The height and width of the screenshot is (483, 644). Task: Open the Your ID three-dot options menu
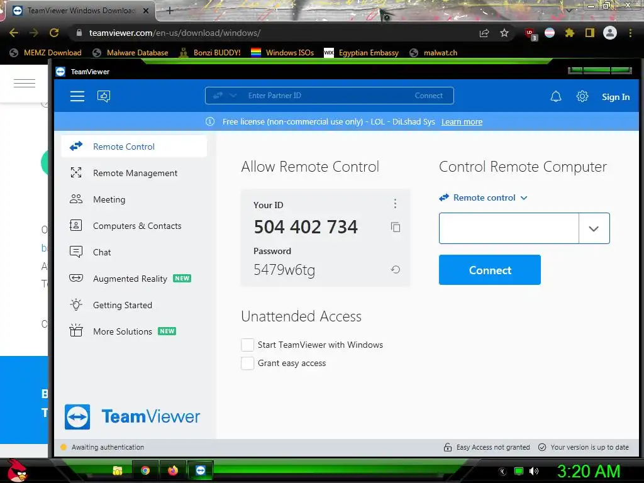pos(395,203)
